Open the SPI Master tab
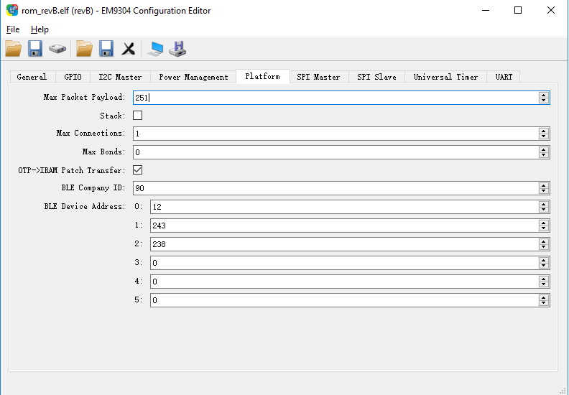Screen dimensions: 569x395 [x=318, y=77]
